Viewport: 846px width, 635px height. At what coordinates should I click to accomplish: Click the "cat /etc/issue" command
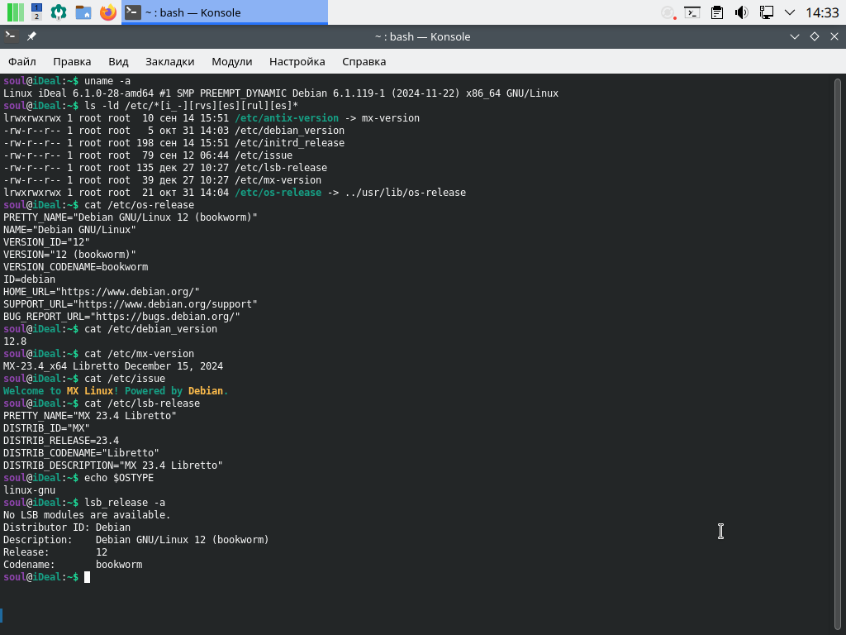125,379
